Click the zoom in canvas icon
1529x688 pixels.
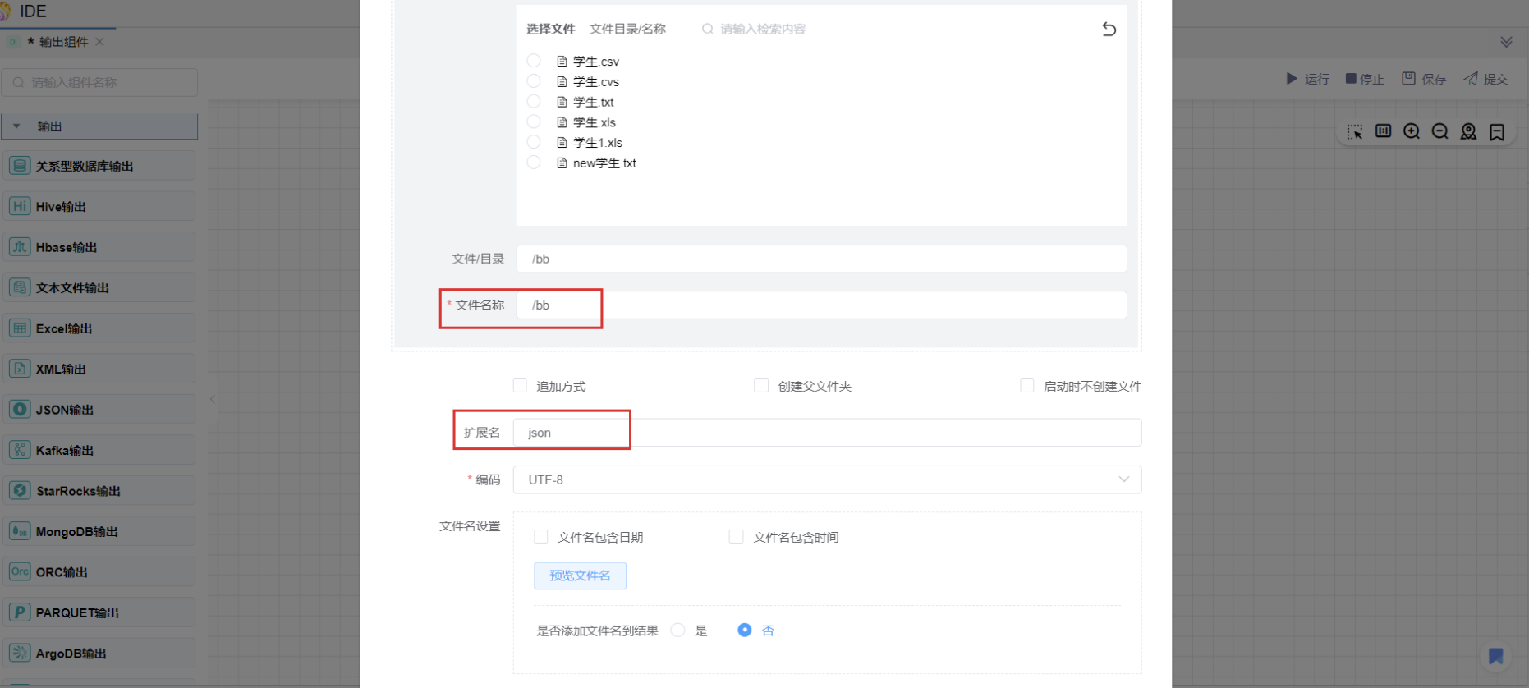1412,131
